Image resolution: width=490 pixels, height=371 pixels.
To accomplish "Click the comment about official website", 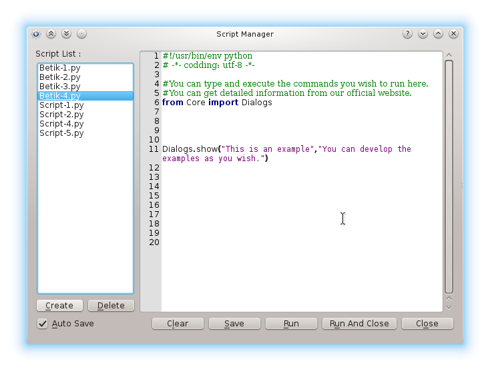I will pyautogui.click(x=287, y=93).
